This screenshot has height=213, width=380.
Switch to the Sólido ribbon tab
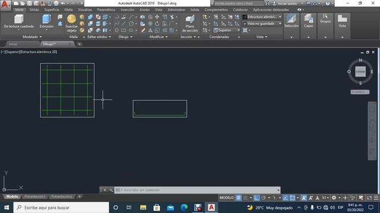point(34,9)
